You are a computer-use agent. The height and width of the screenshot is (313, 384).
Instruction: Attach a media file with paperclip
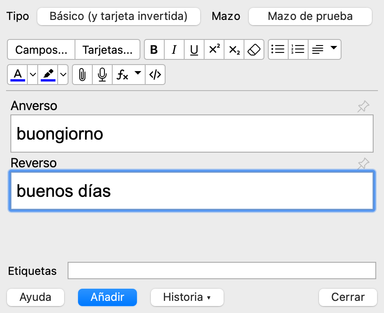point(82,75)
